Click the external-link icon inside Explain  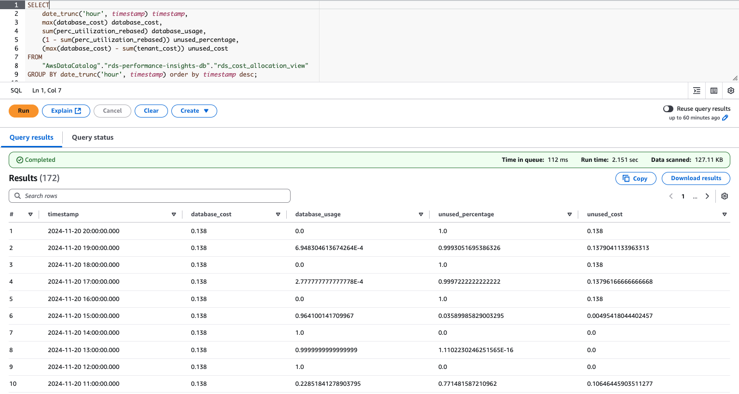tap(78, 111)
